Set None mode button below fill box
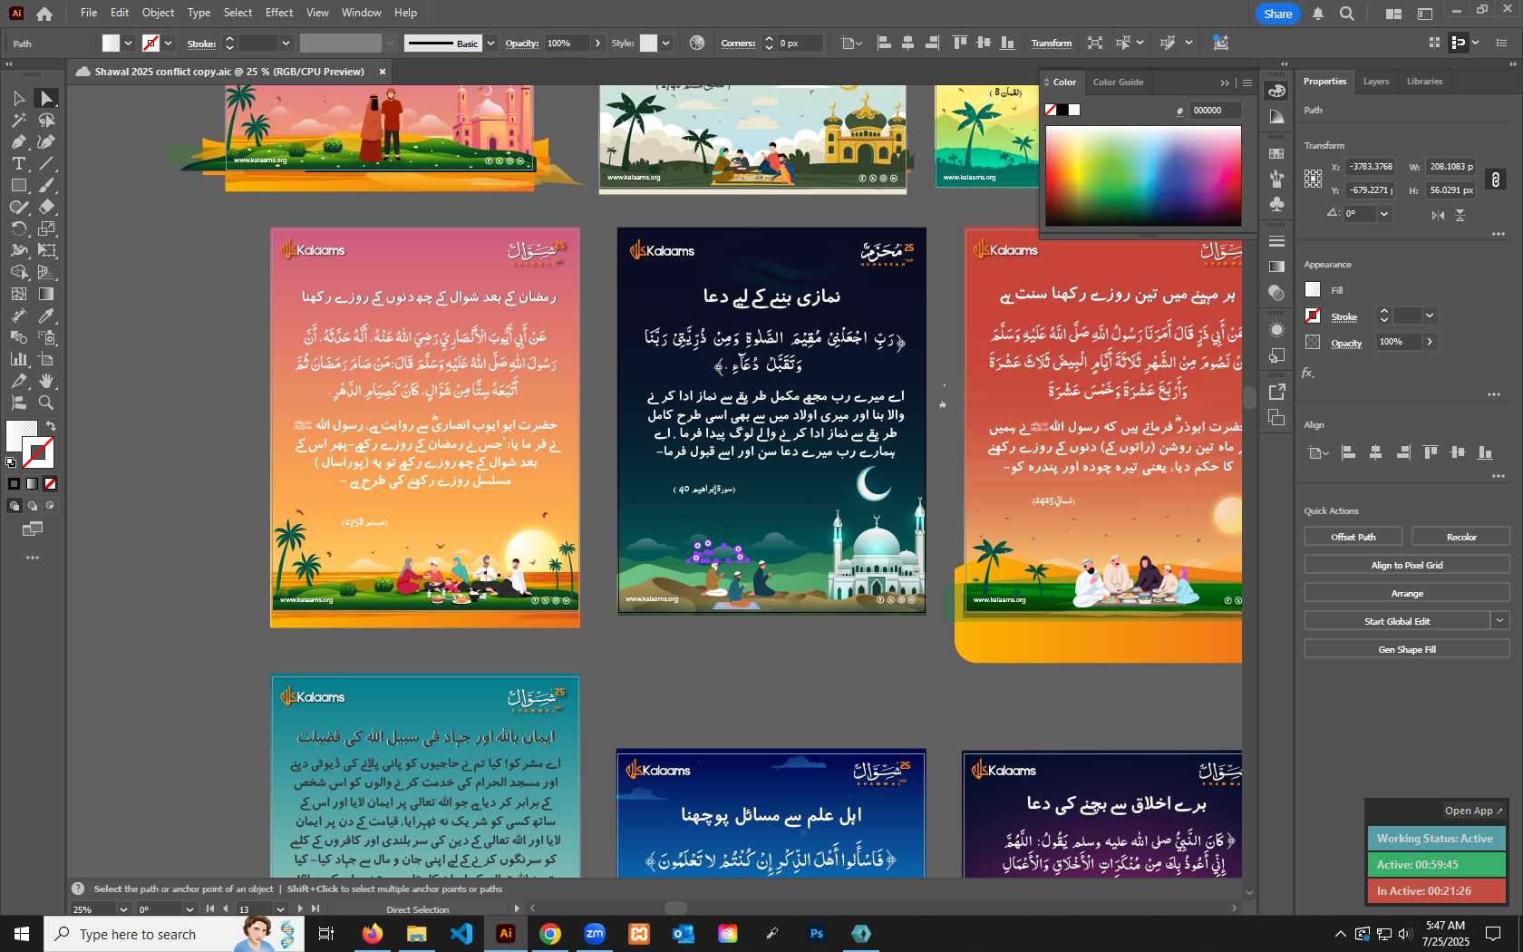1523x952 pixels. pos(50,484)
